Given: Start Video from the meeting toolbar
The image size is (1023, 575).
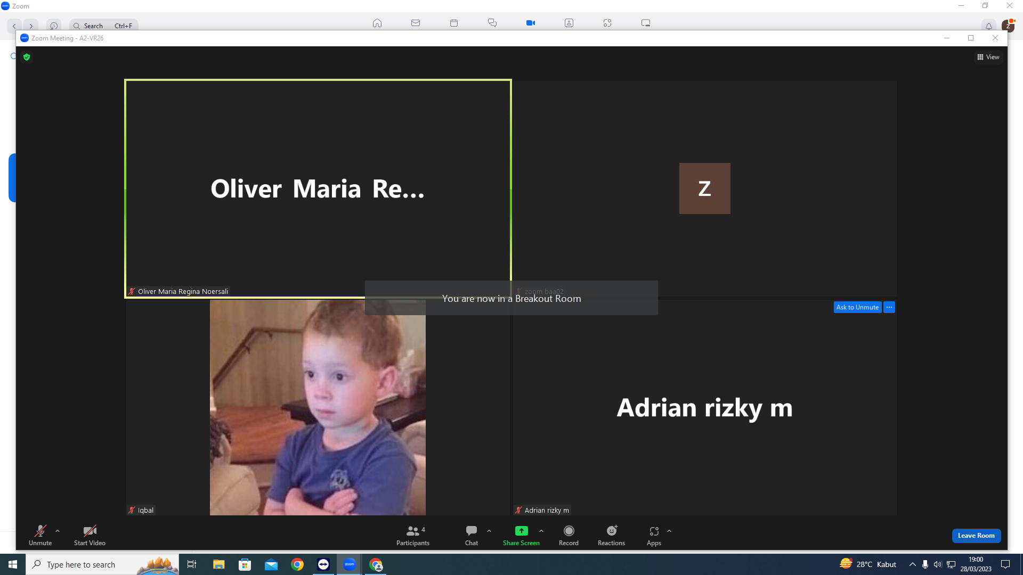Looking at the screenshot, I should click(90, 535).
